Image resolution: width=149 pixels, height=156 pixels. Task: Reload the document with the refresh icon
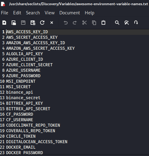42,23
